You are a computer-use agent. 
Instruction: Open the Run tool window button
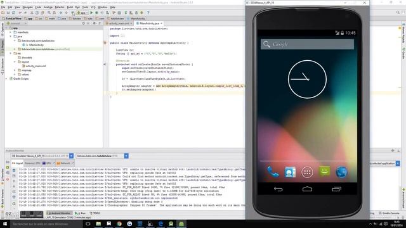pyautogui.click(x=81, y=213)
